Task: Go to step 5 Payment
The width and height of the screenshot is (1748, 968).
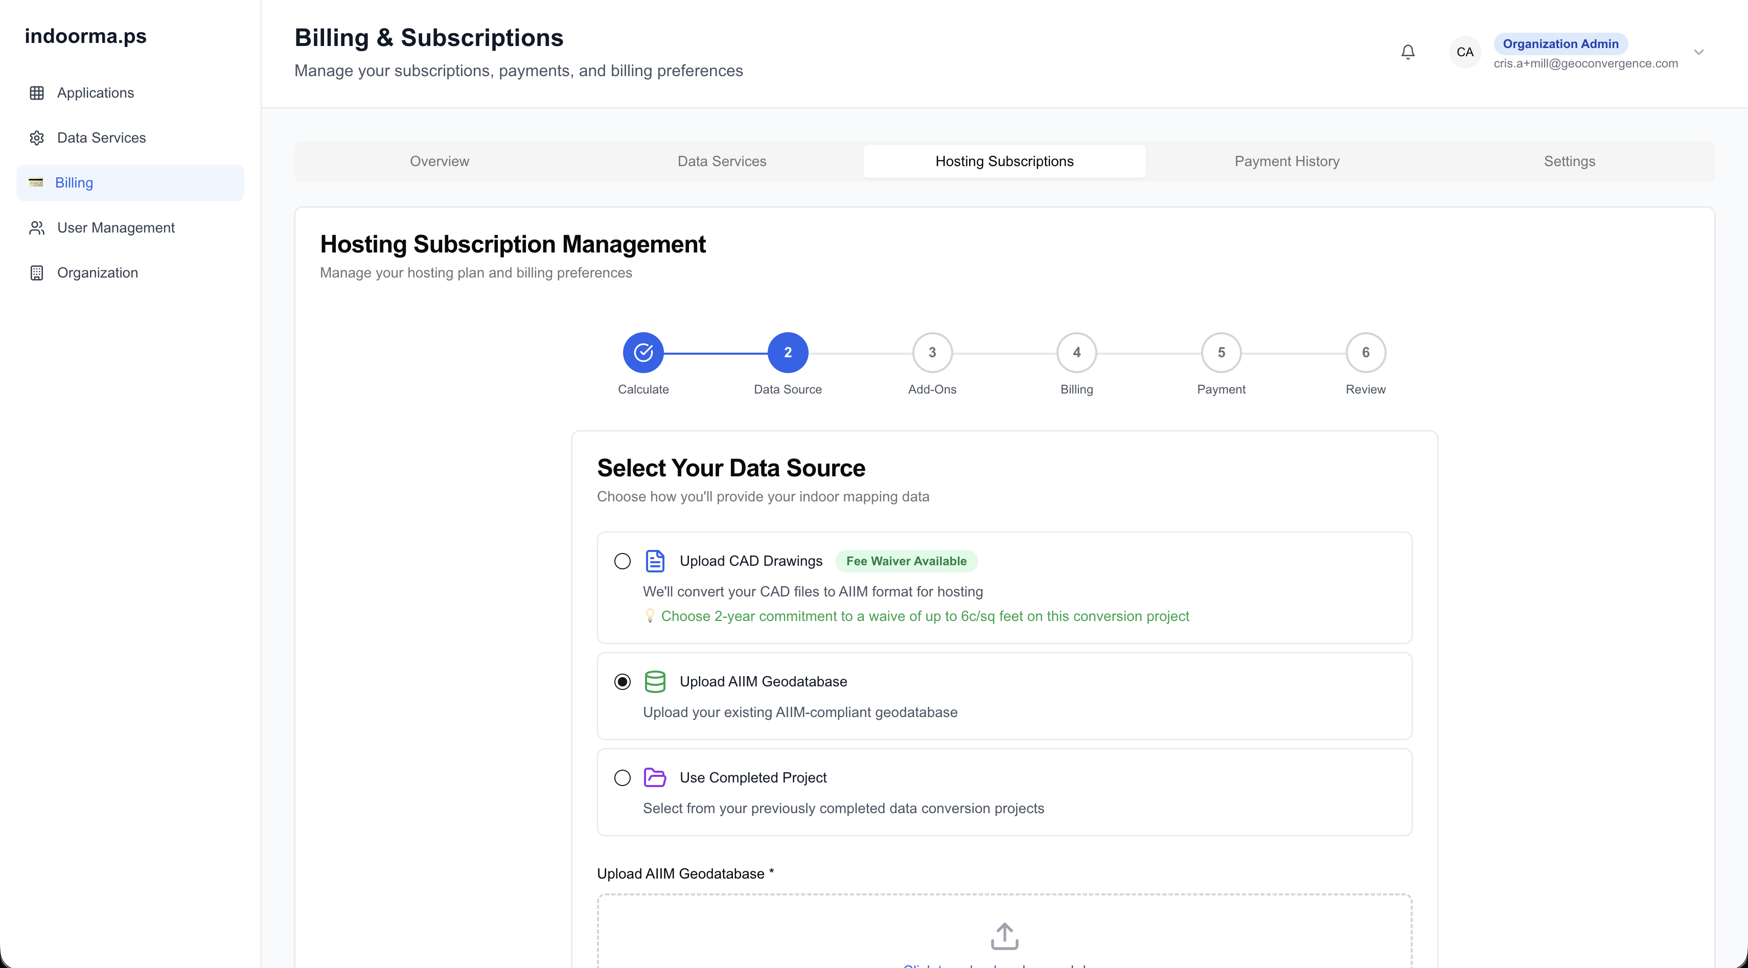Action: coord(1222,353)
